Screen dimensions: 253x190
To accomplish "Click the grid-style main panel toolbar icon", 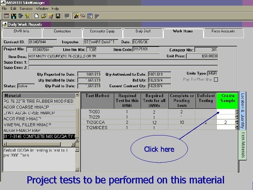I will pyautogui.click(x=6, y=16).
